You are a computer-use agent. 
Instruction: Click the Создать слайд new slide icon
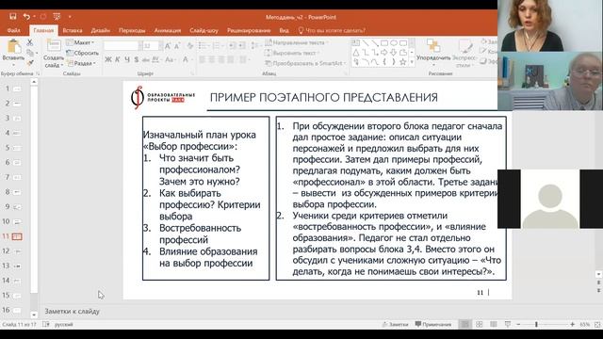tap(54, 46)
